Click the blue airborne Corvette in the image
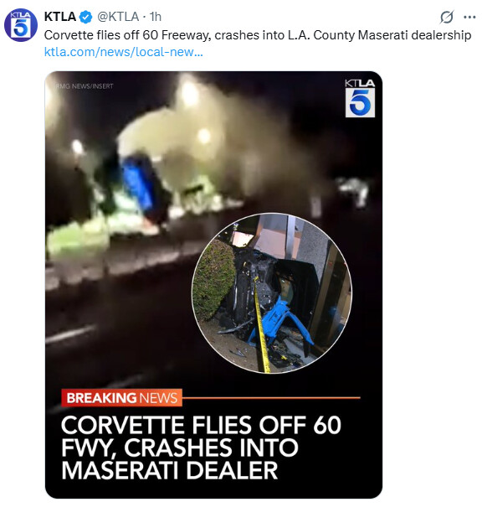482x507 pixels. pyautogui.click(x=142, y=188)
